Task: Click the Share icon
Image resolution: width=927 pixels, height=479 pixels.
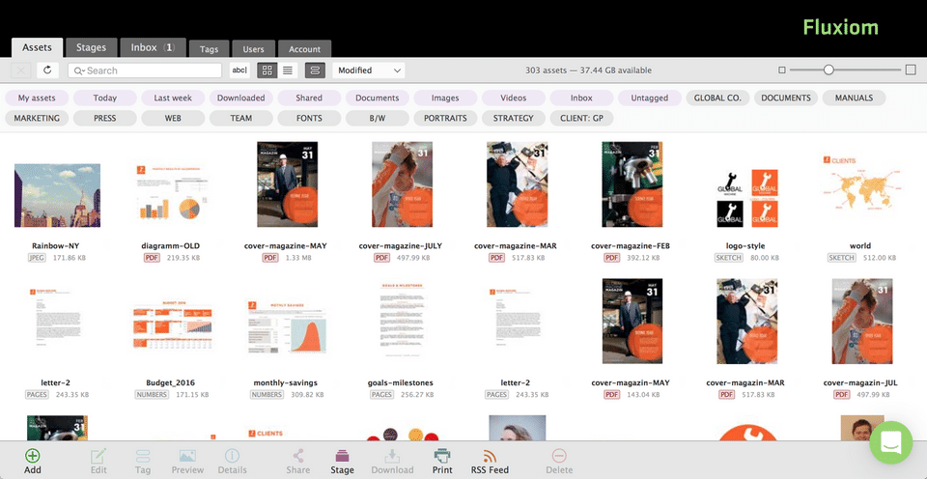Action: (298, 456)
